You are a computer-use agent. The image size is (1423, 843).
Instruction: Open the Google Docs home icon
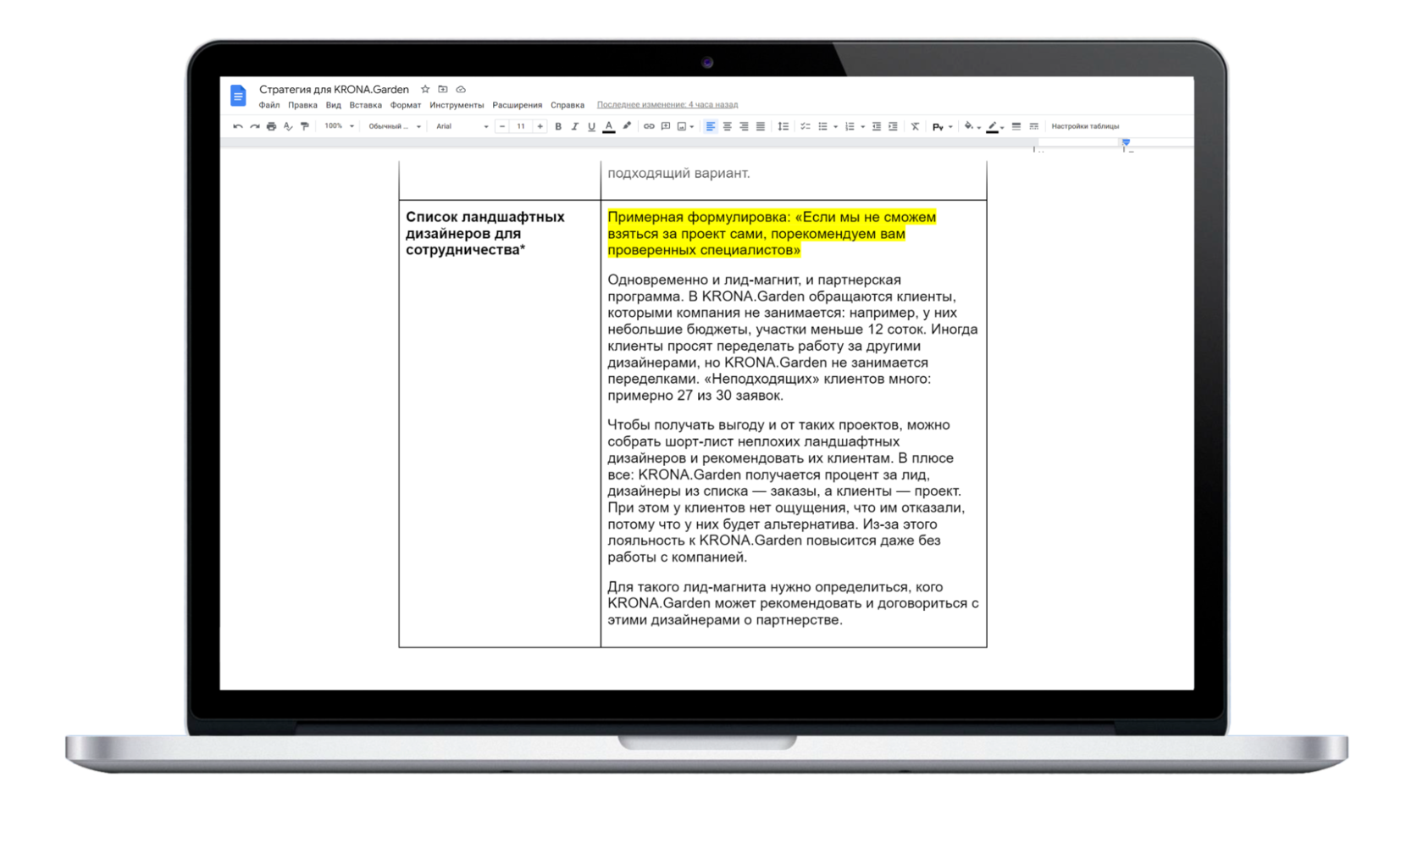(x=238, y=96)
